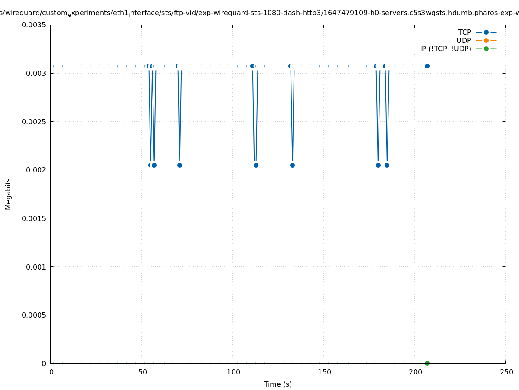Click the 0.0015 y-axis tick label
The width and height of the screenshot is (519, 390).
click(x=34, y=218)
